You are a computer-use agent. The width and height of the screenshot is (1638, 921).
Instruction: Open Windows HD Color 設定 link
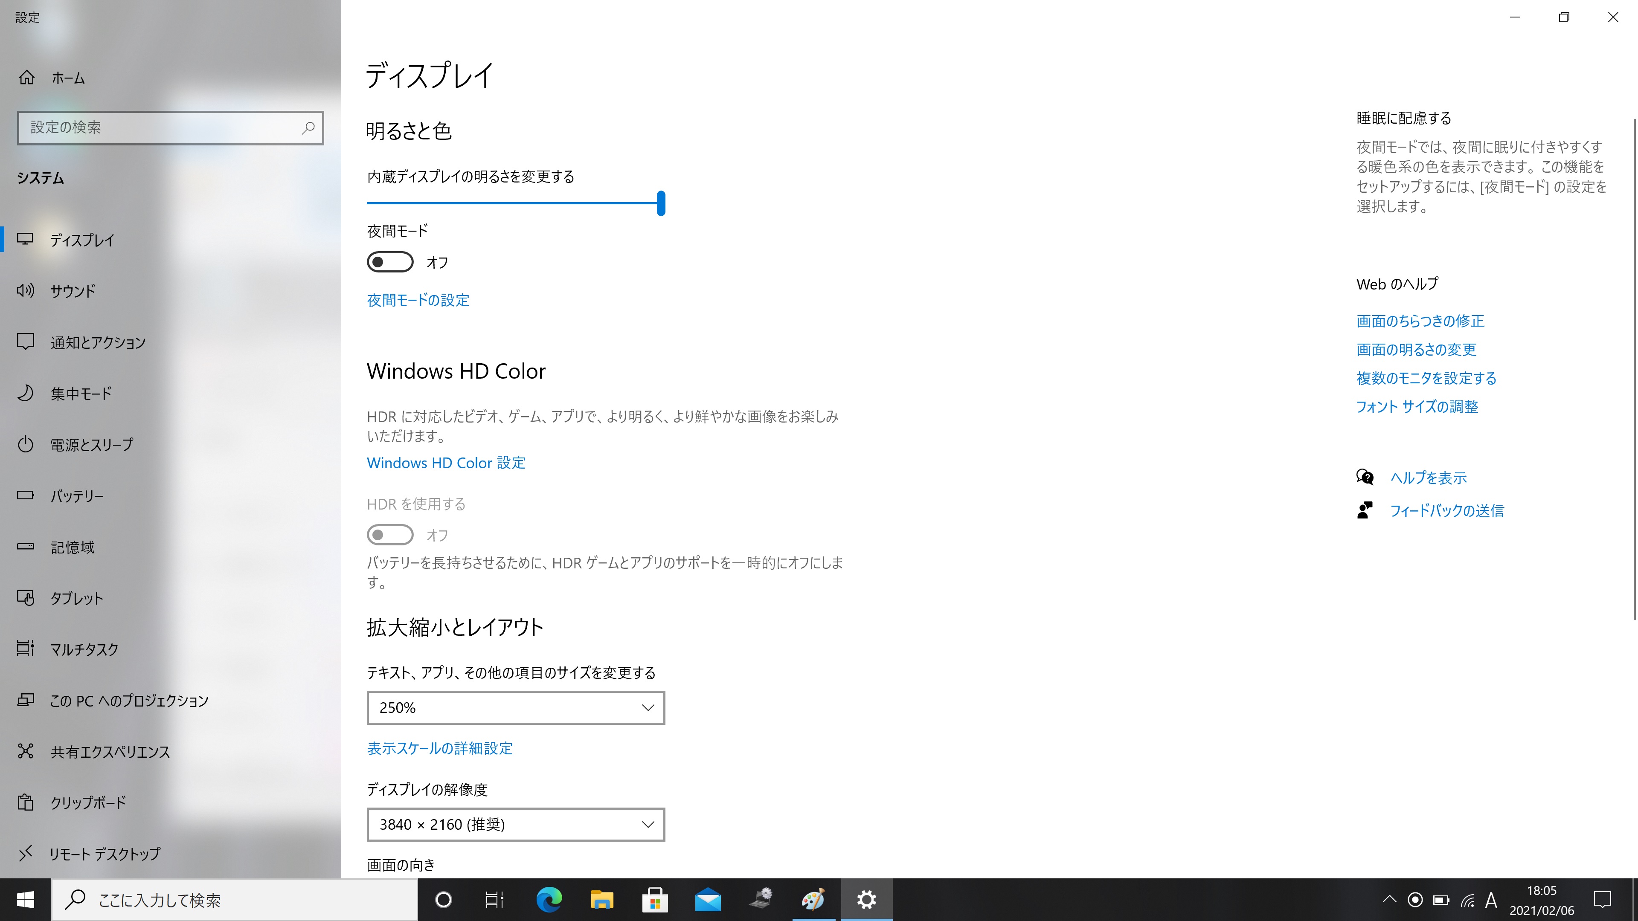click(x=446, y=463)
